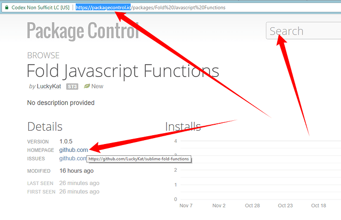Click the Installs section heading
341x220 pixels.
[183, 127]
